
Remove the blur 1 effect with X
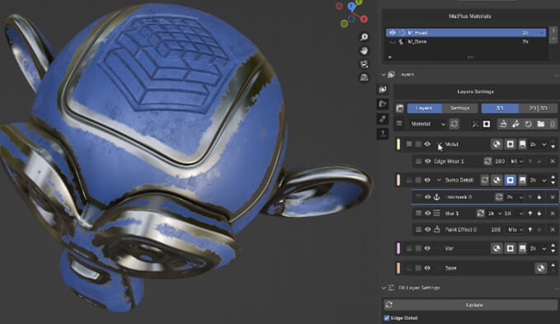tap(552, 213)
